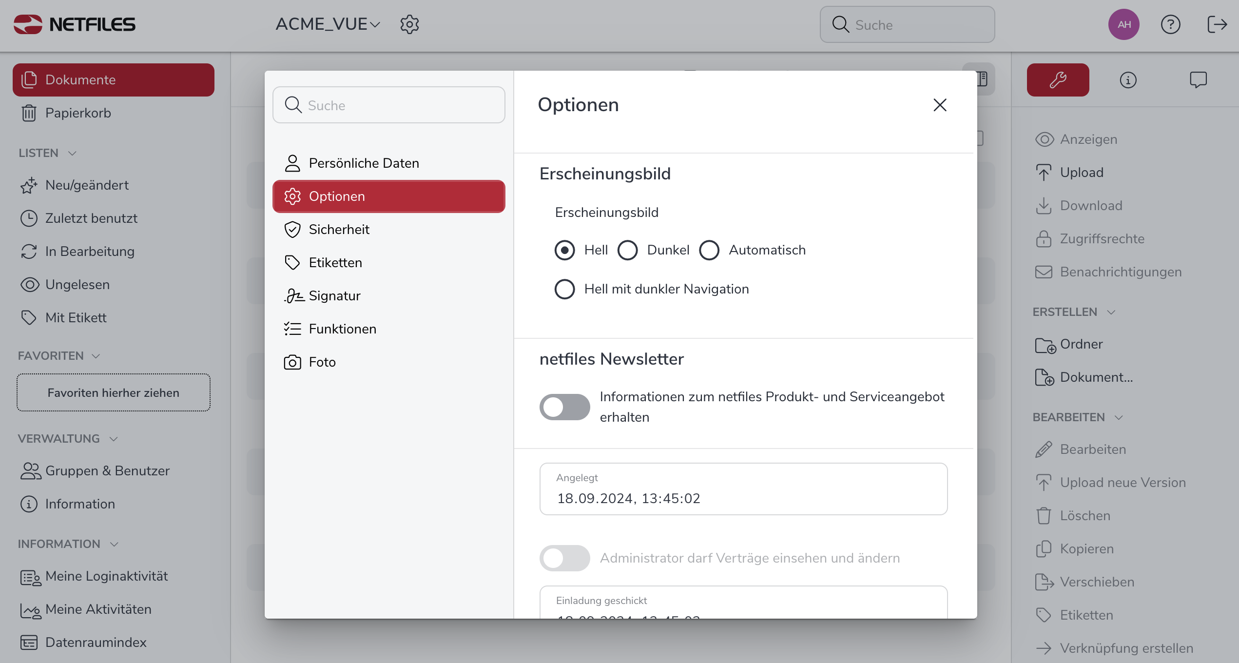Open the ACME_VUE data room dropdown
The width and height of the screenshot is (1239, 663).
[x=328, y=24]
